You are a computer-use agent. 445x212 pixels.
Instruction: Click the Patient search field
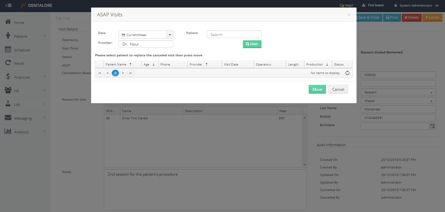234,34
